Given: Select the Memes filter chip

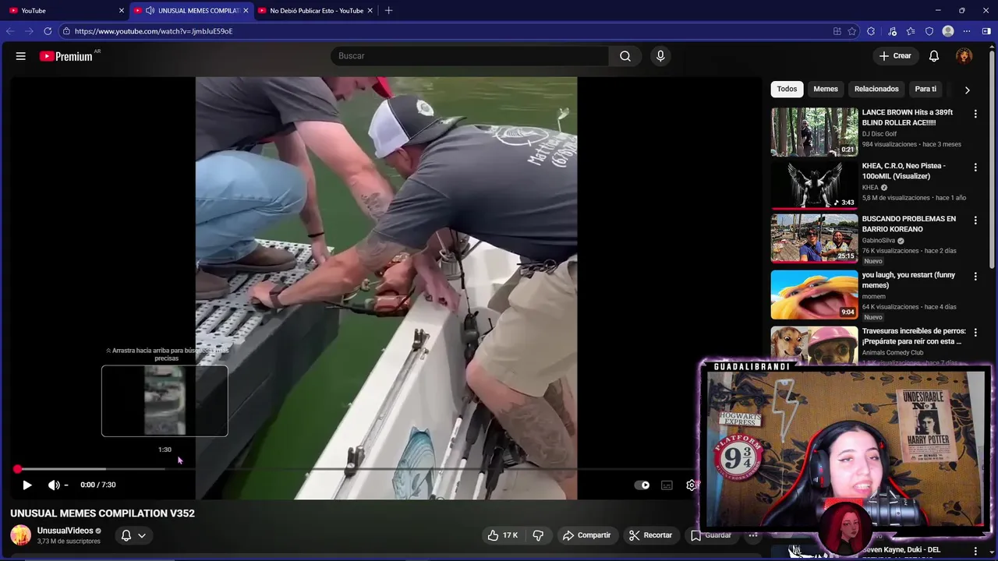Looking at the screenshot, I should click(x=826, y=89).
